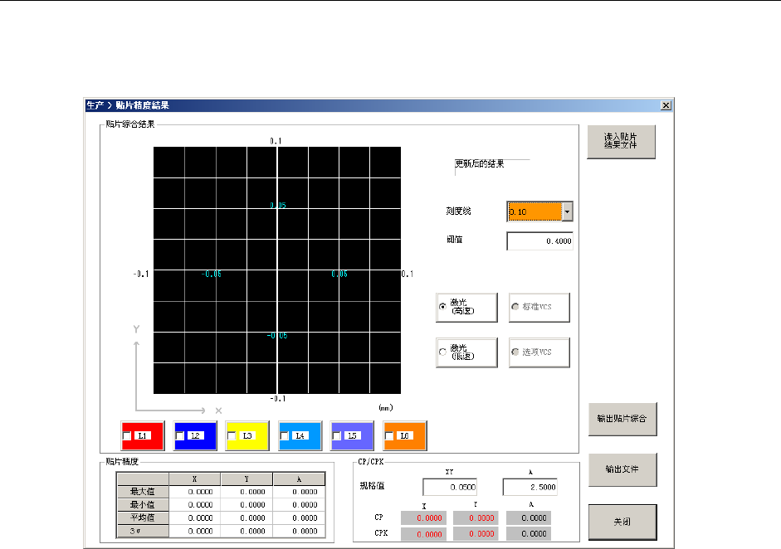Enable the red L1 checkbox
The image size is (781, 549).
pyautogui.click(x=126, y=435)
